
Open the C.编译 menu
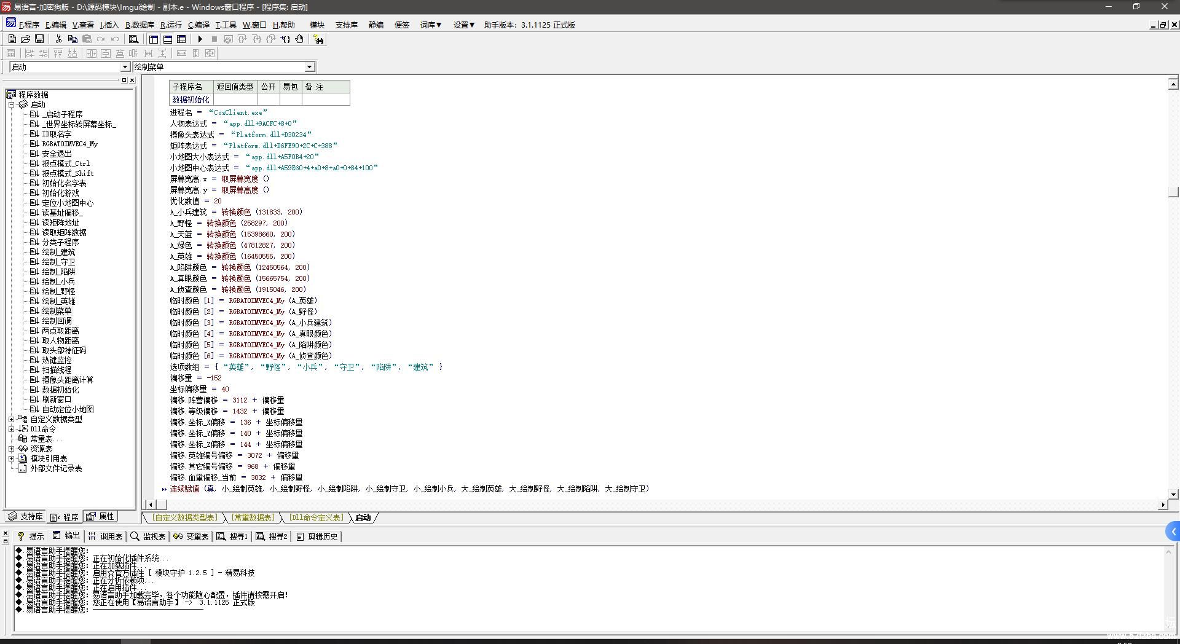click(x=199, y=25)
